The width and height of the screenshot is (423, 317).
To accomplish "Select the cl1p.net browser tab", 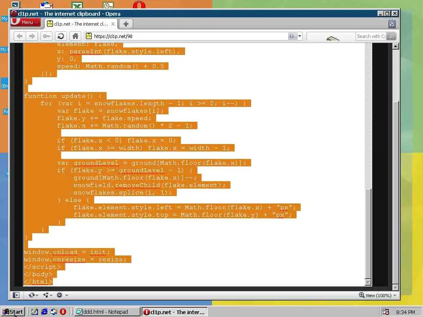I will pyautogui.click(x=81, y=24).
